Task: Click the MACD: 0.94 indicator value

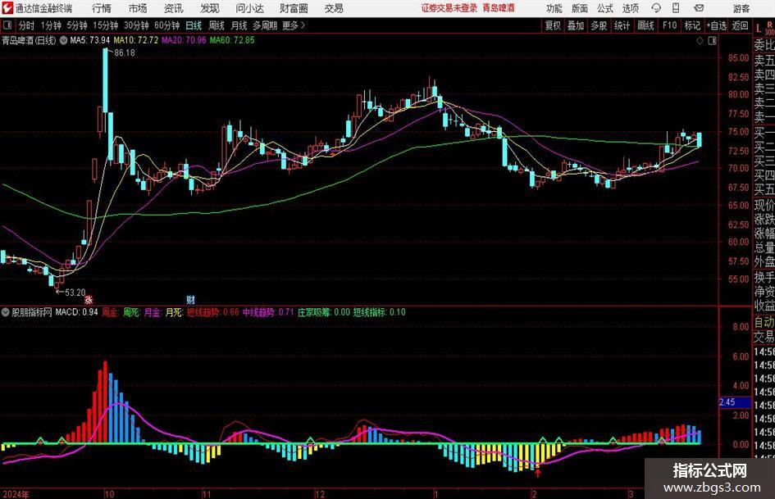Action: 76,312
